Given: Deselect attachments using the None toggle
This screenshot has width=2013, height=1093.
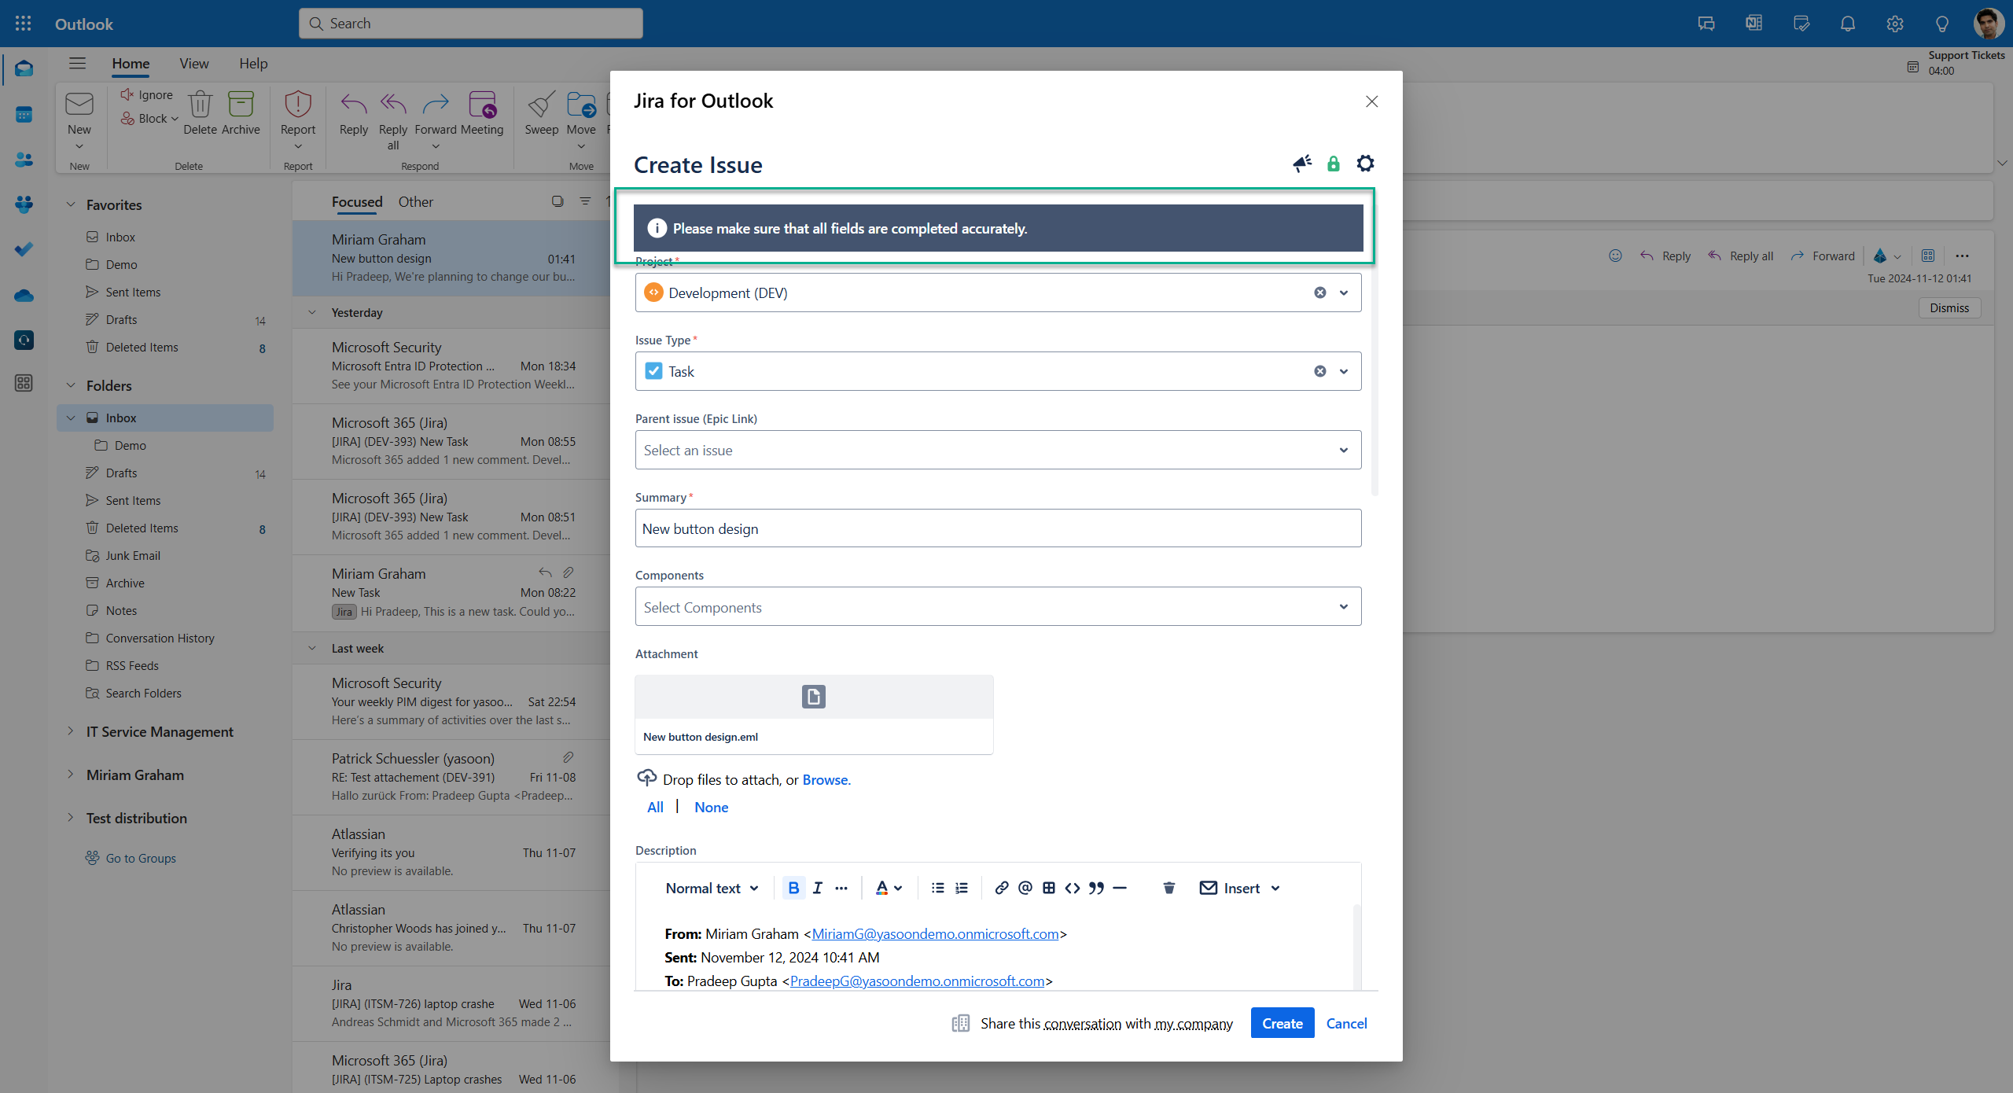Looking at the screenshot, I should (x=710, y=807).
